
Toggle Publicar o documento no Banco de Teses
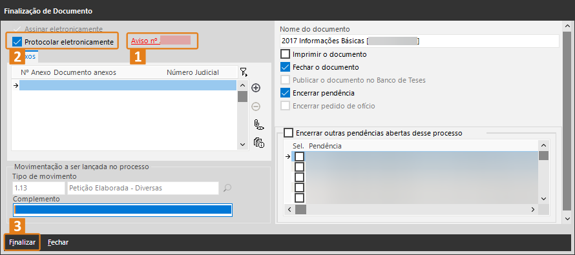[x=285, y=80]
